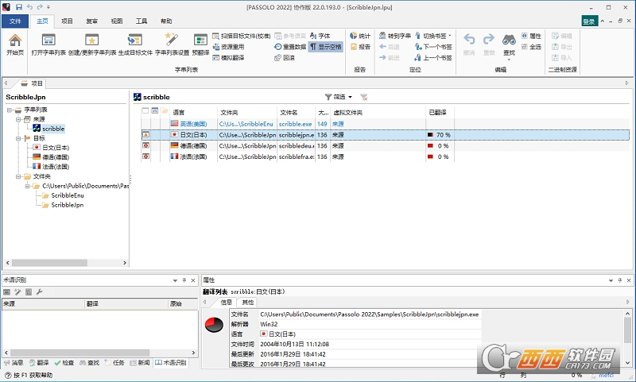
Task: Click the properties panel scroll-down arrow
Action: [627, 363]
